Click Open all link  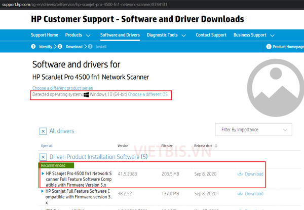click(x=47, y=146)
